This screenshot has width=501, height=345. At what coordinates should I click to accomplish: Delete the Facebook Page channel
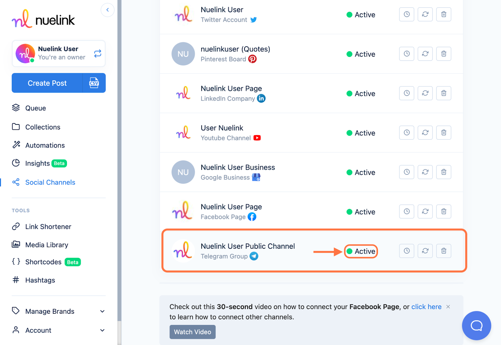[x=444, y=211]
